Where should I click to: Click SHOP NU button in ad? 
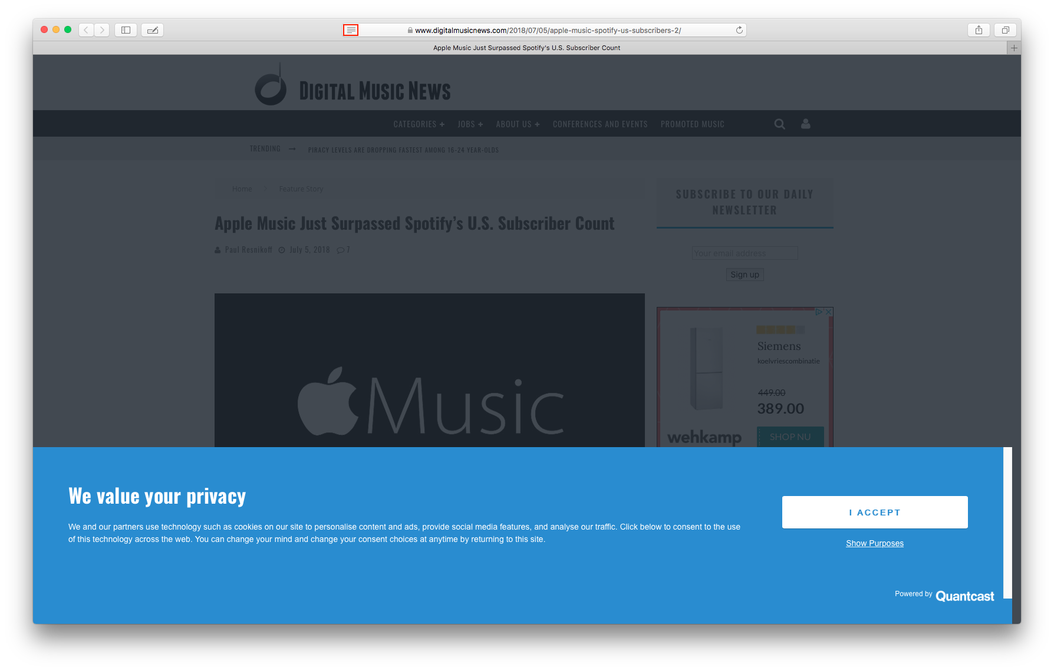(790, 437)
